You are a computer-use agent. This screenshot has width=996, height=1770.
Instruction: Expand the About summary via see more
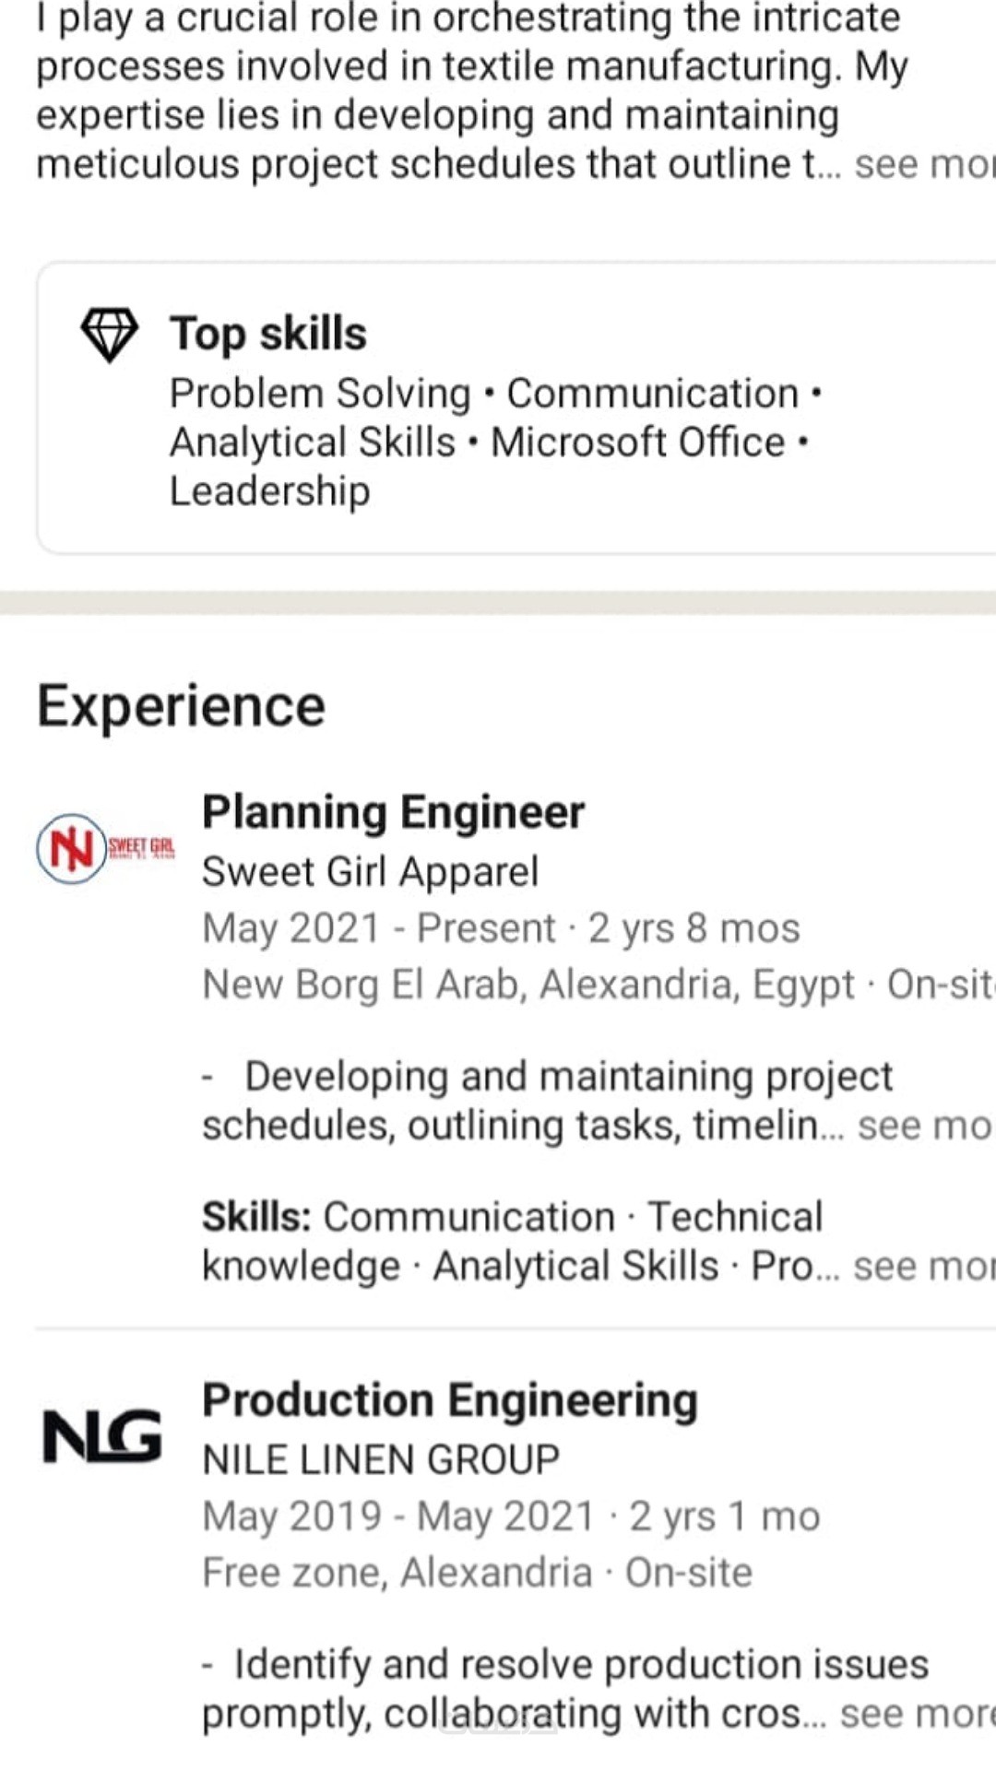(x=922, y=165)
